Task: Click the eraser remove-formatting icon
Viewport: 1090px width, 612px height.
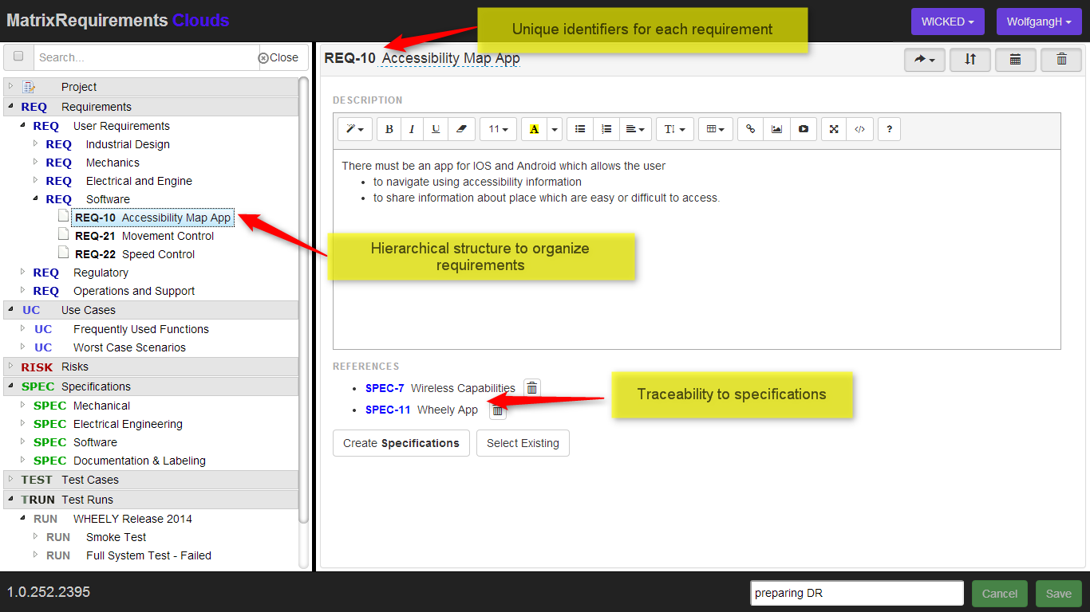Action: pos(460,129)
